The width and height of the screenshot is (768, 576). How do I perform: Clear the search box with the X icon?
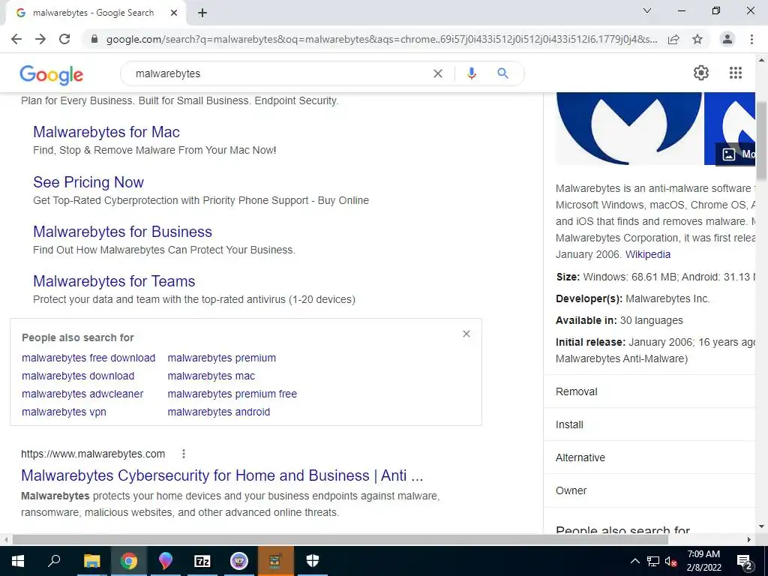click(438, 73)
